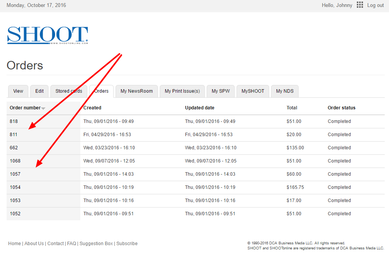The image size is (389, 256).
Task: Open order number 1054
Action: pos(15,187)
